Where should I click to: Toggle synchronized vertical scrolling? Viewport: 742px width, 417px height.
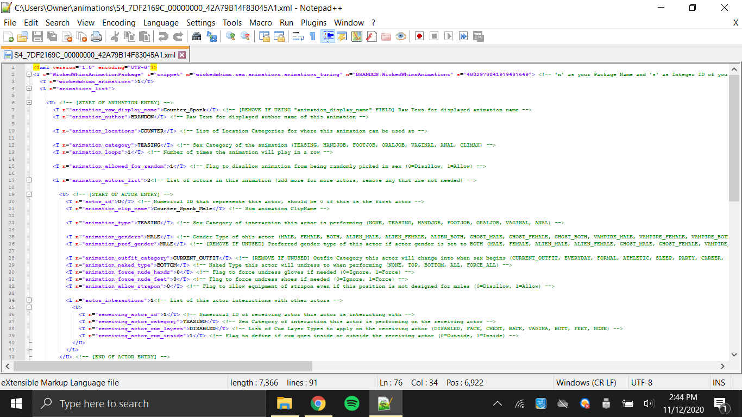coord(265,36)
